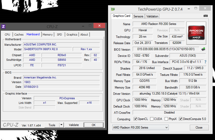Click the BIOS save chip icon in GPU-Z
This screenshot has width=215, height=140.
click(203, 49)
